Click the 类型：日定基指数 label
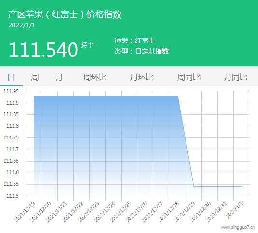The width and height of the screenshot is (258, 233). coord(142,51)
